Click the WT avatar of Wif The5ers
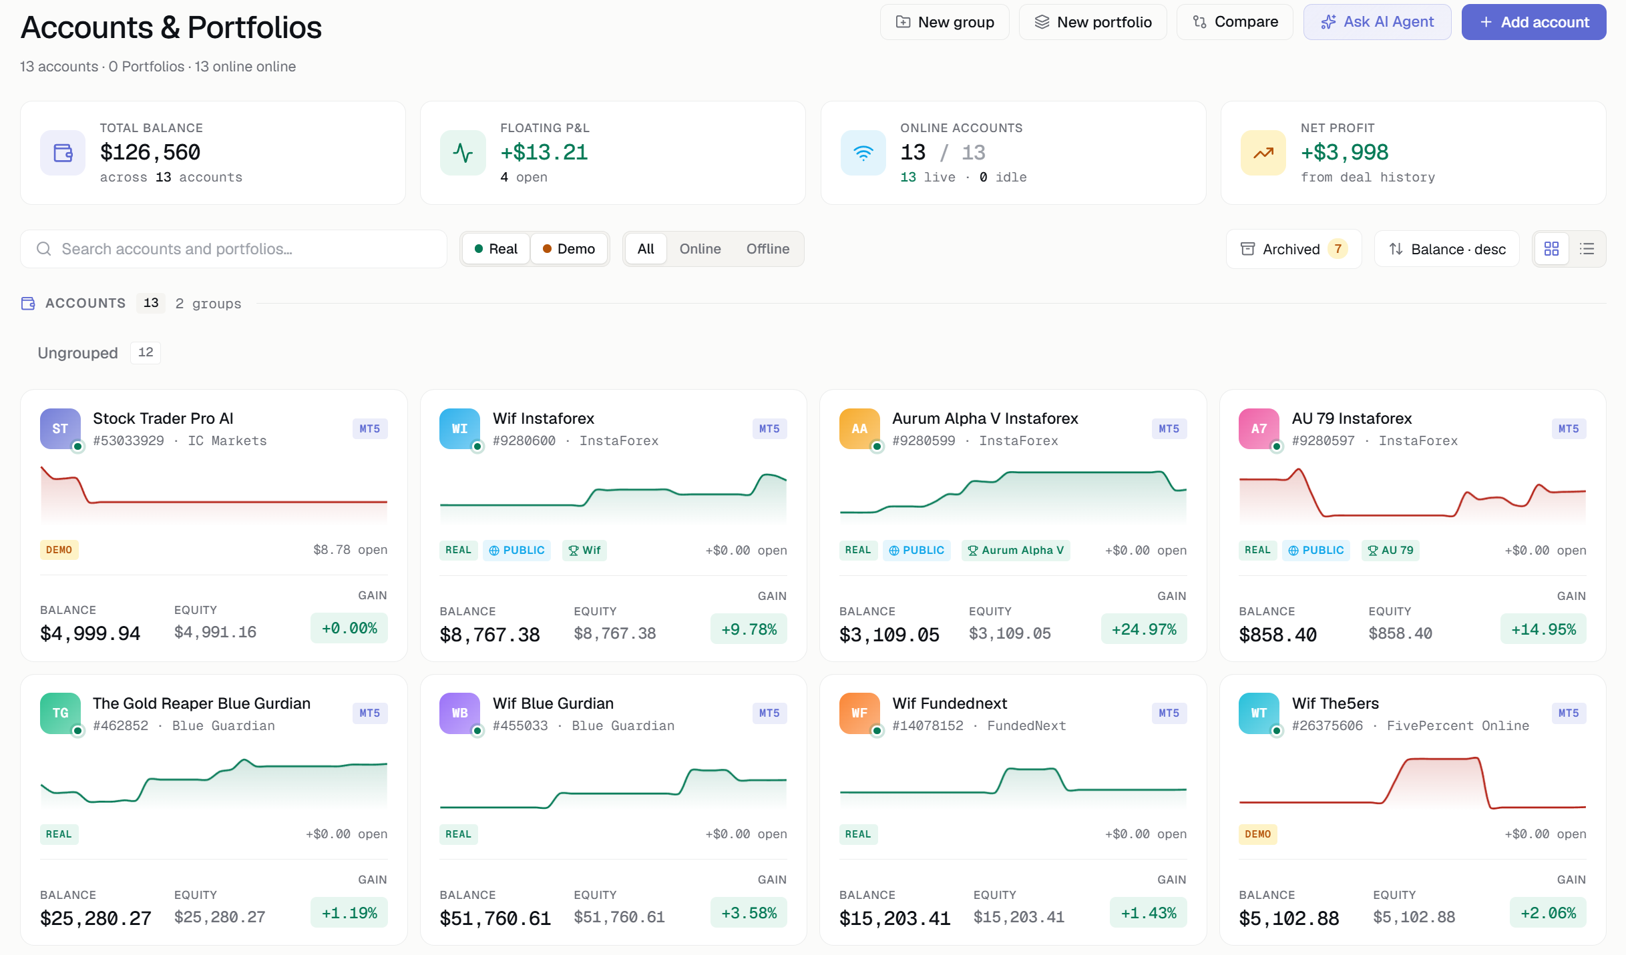This screenshot has height=955, width=1626. [x=1259, y=713]
